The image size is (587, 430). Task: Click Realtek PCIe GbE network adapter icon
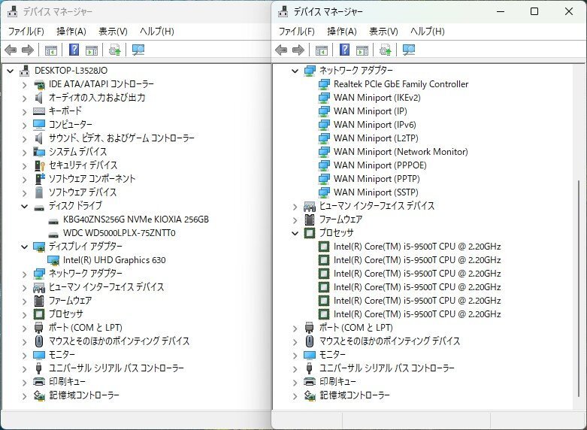324,84
